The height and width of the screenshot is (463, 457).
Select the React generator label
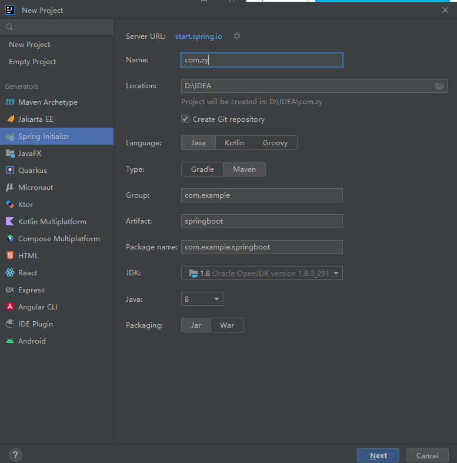[28, 273]
